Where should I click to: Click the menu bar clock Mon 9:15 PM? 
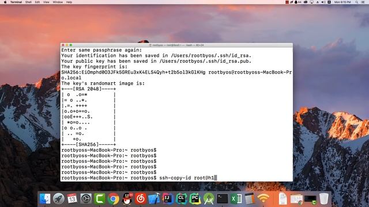click(x=342, y=2)
